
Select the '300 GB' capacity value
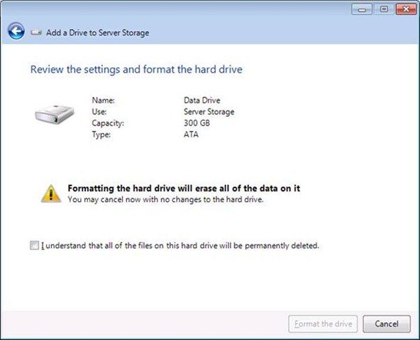point(197,123)
